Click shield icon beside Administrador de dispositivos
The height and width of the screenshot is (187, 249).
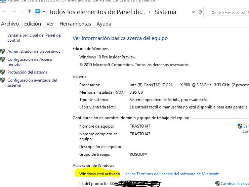click(x=2, y=51)
